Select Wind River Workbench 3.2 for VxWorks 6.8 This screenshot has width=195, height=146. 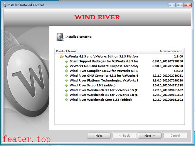[104, 95]
